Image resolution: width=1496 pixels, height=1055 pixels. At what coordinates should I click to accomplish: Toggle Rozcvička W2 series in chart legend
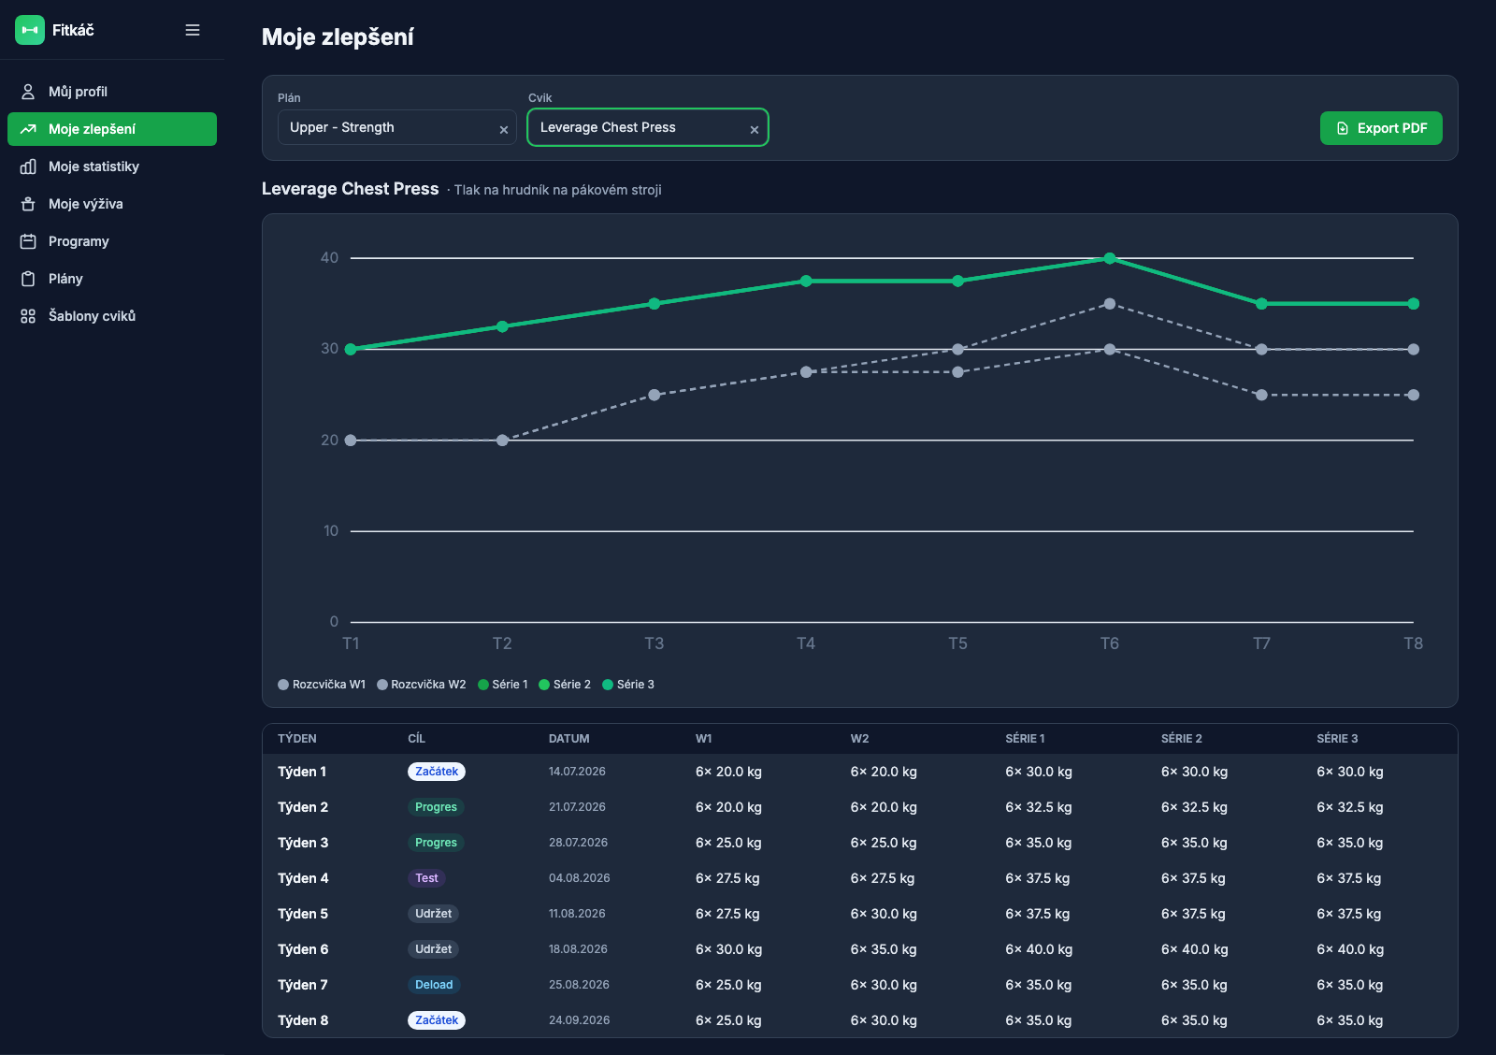(421, 685)
